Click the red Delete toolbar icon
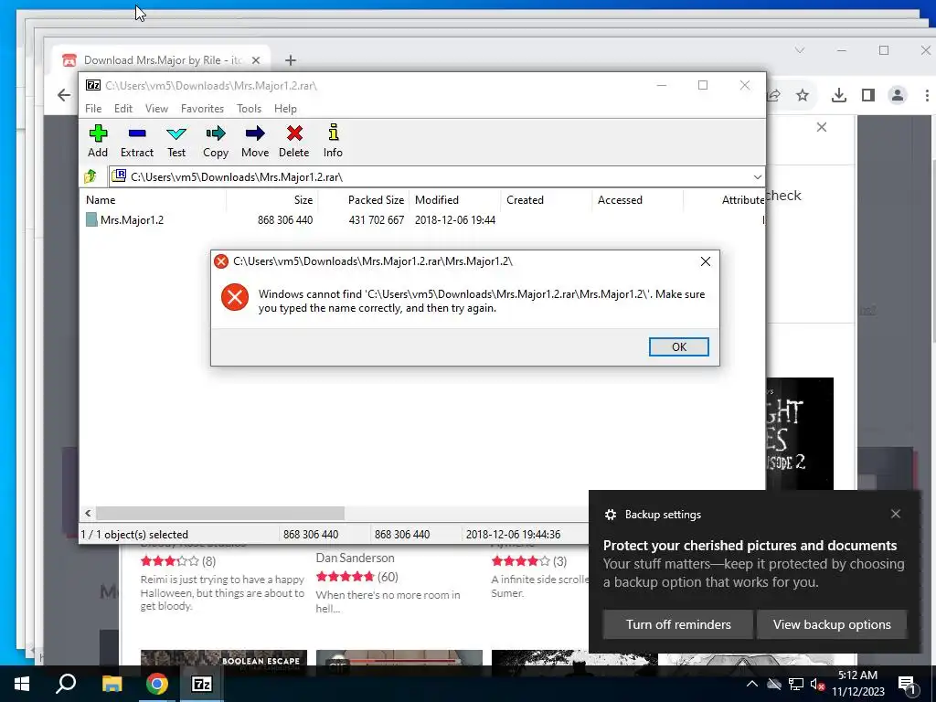Screen dimensions: 936x702 (x=293, y=141)
